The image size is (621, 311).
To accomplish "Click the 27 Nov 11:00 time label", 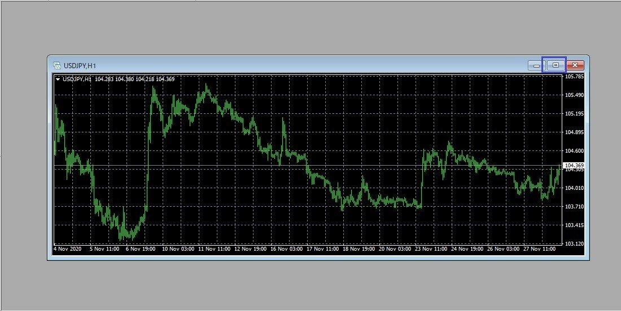I will pyautogui.click(x=539, y=249).
